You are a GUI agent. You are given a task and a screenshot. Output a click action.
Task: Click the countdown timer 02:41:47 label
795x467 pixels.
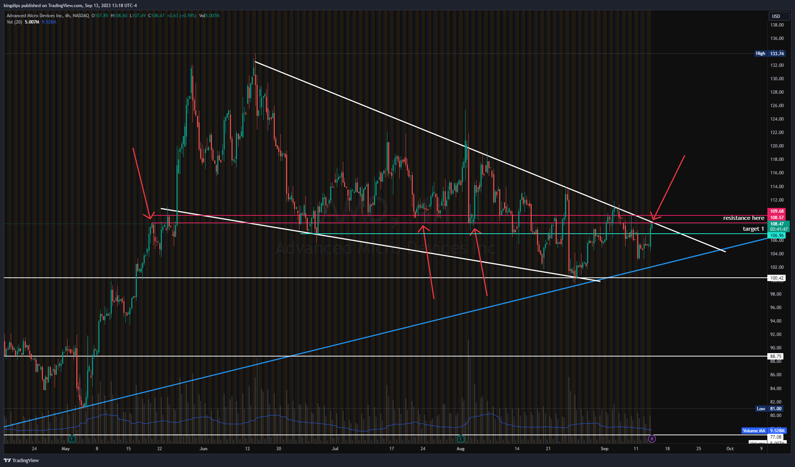[x=779, y=229]
